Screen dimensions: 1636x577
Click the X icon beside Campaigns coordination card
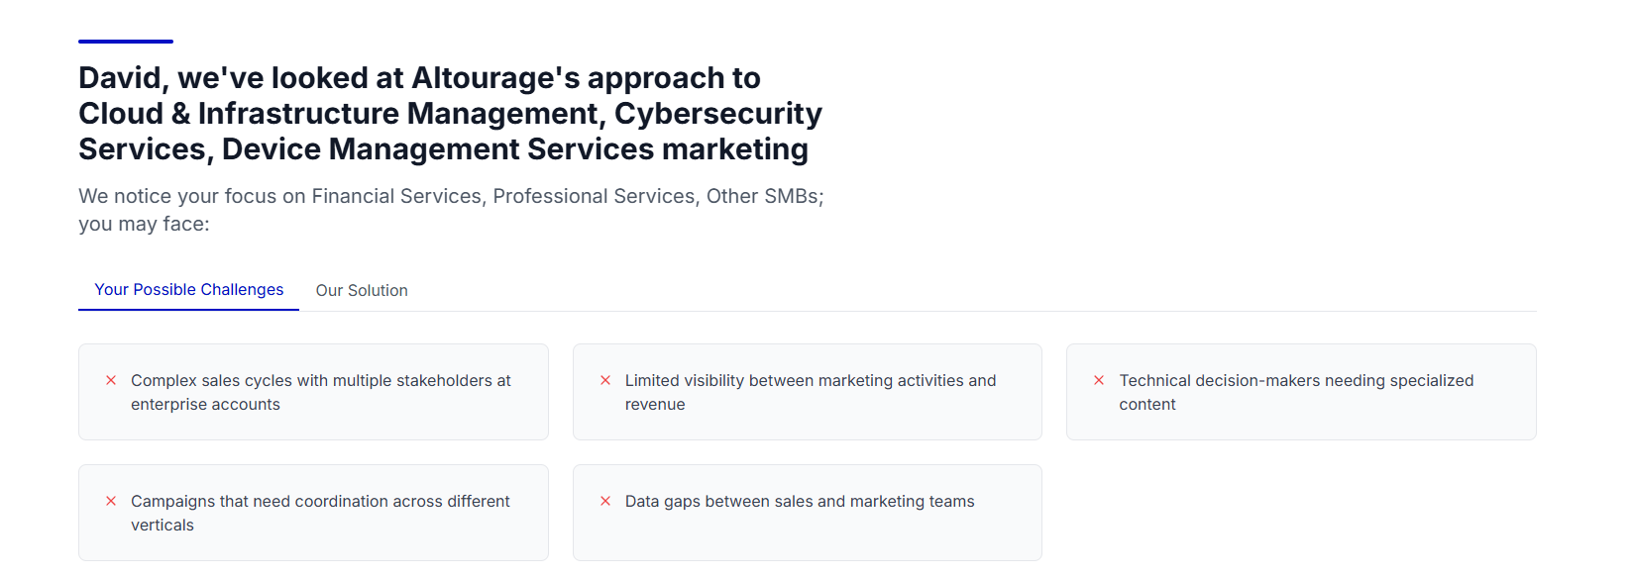tap(111, 501)
